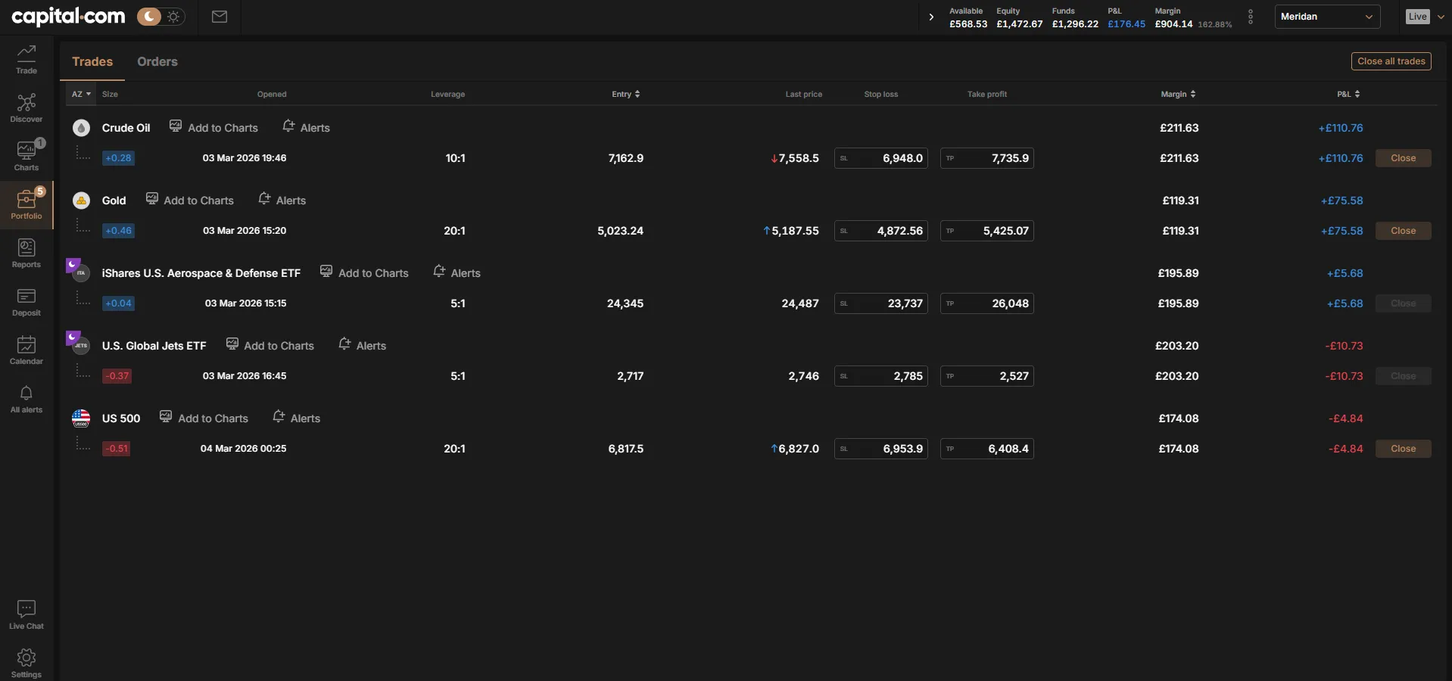This screenshot has width=1452, height=681.
Task: Open the Charts section in sidebar
Action: pyautogui.click(x=26, y=157)
